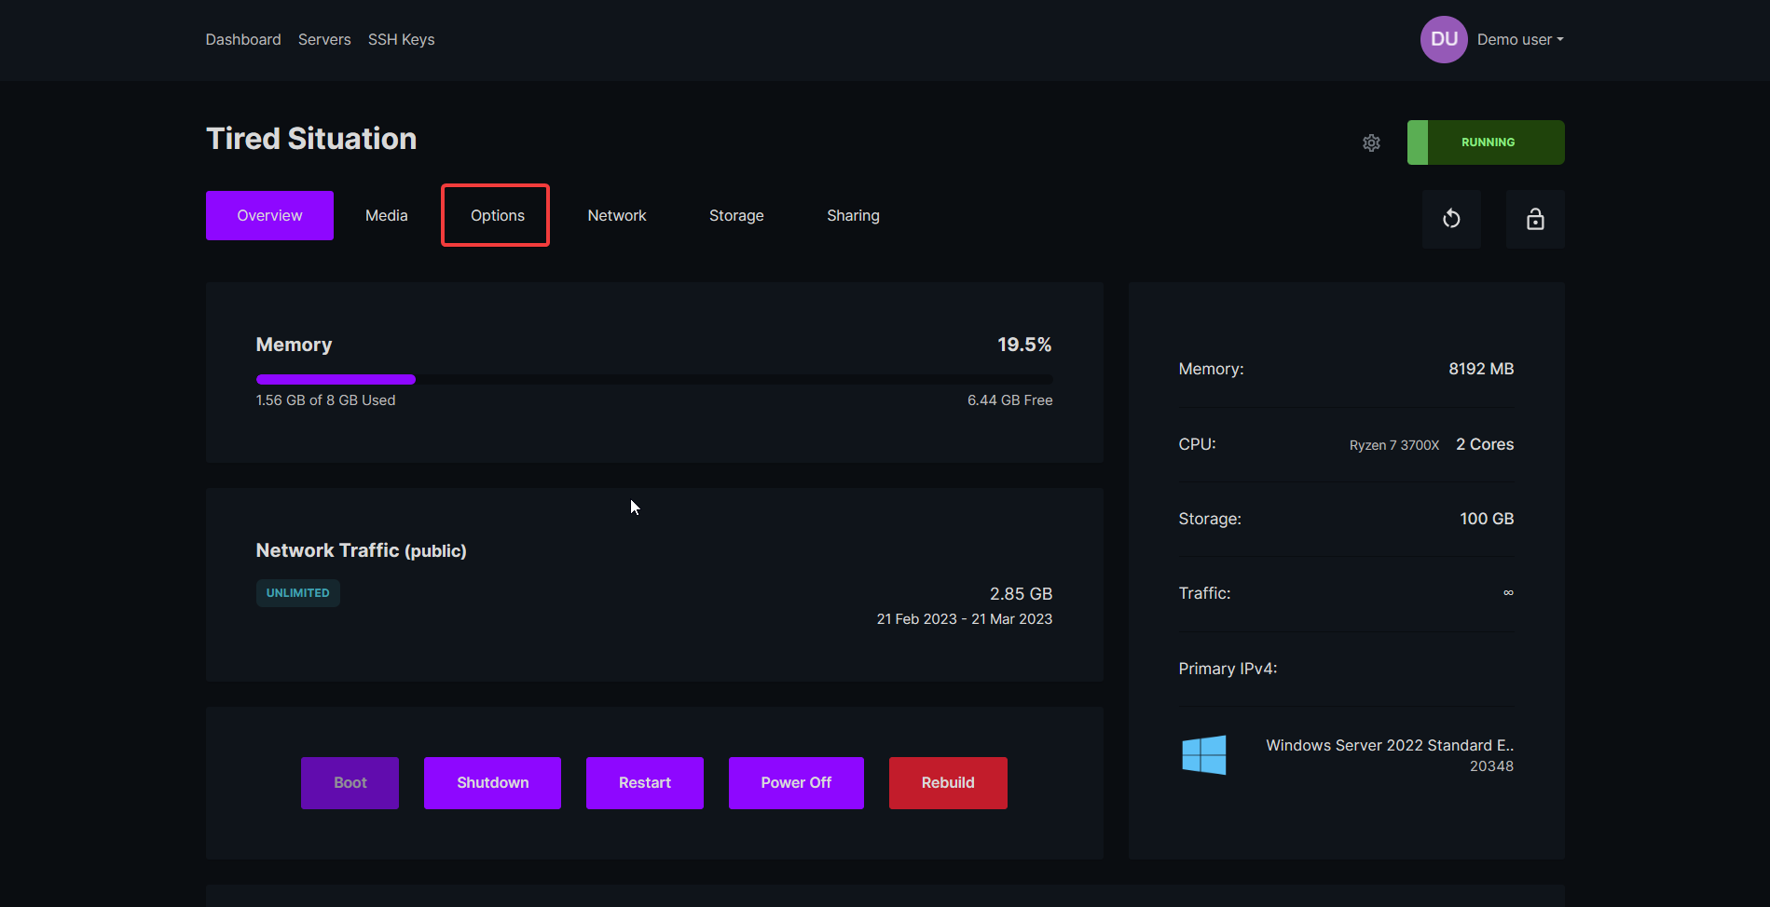This screenshot has height=907, width=1770.
Task: Select the Network tab
Action: 616,215
